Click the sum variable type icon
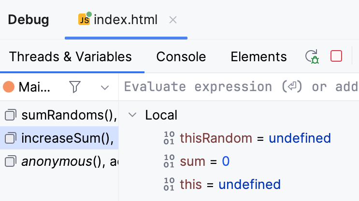 pos(169,161)
